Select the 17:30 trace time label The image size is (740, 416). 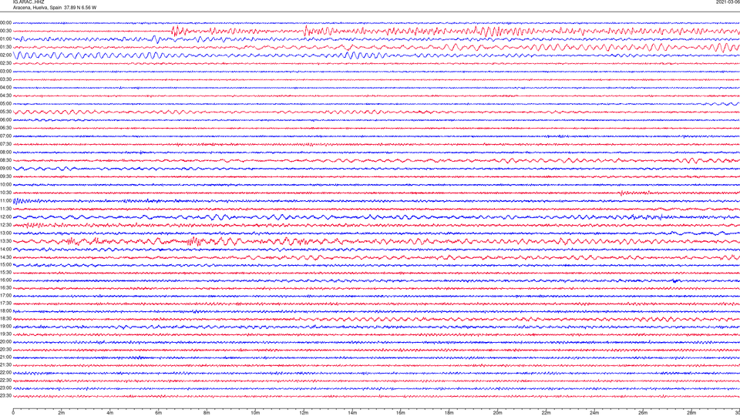(x=5, y=303)
